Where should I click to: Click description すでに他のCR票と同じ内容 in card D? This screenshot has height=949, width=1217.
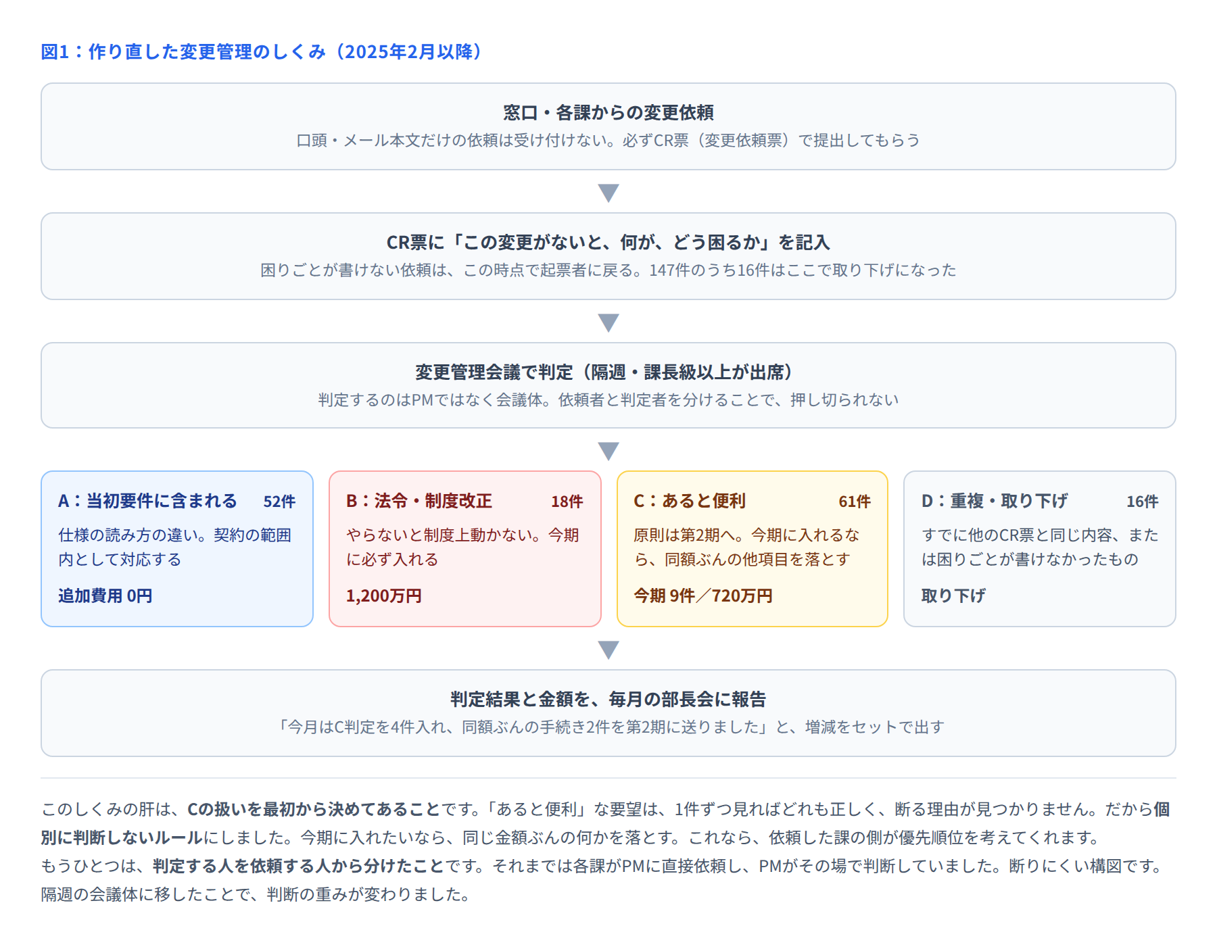click(1040, 547)
